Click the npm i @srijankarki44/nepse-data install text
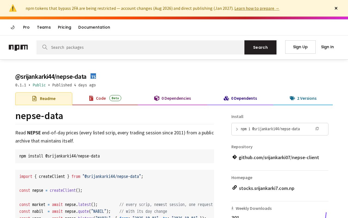The height and width of the screenshot is (218, 348). click(x=270, y=129)
